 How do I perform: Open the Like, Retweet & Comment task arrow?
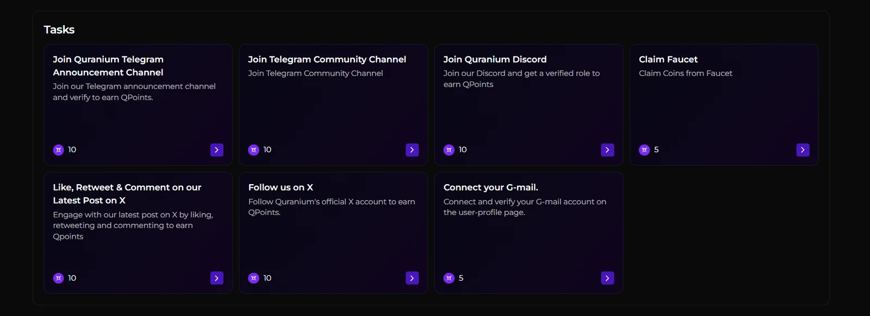coord(216,278)
